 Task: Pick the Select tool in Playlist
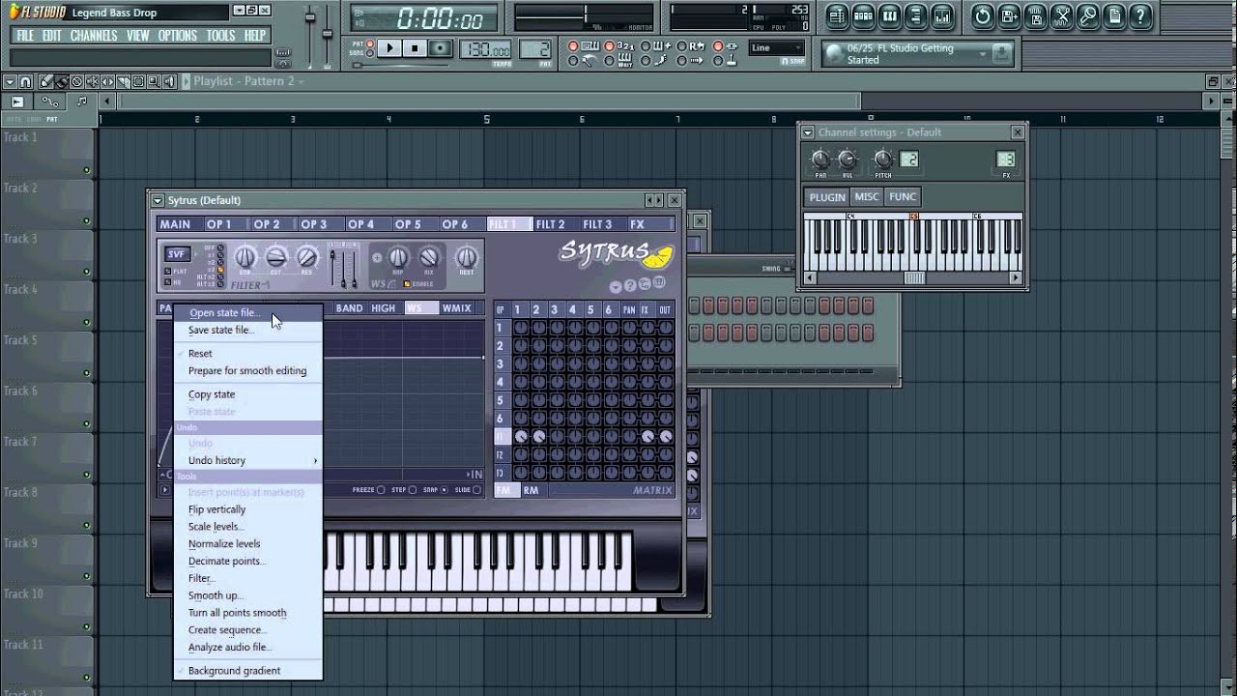coord(138,81)
